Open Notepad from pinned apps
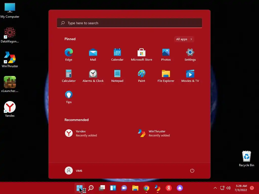This screenshot has height=194, width=259. click(117, 76)
